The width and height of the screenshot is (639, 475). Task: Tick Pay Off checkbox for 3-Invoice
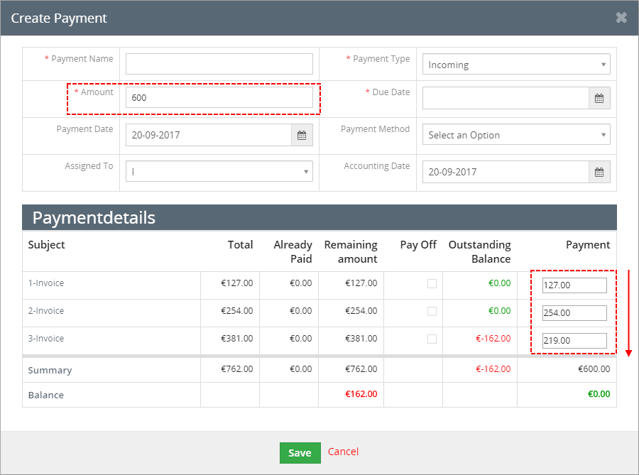(432, 339)
